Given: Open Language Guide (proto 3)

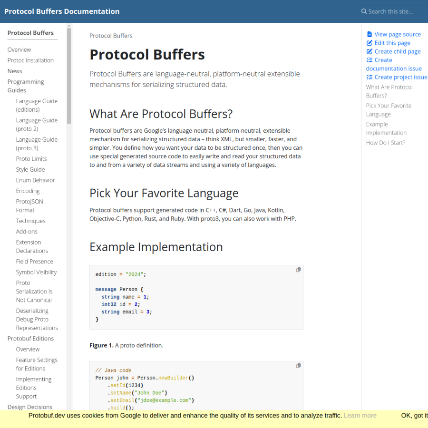Looking at the screenshot, I should pyautogui.click(x=37, y=144).
